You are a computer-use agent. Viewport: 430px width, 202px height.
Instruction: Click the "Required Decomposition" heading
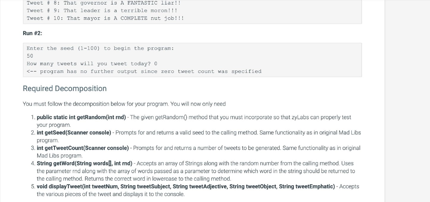(x=64, y=89)
